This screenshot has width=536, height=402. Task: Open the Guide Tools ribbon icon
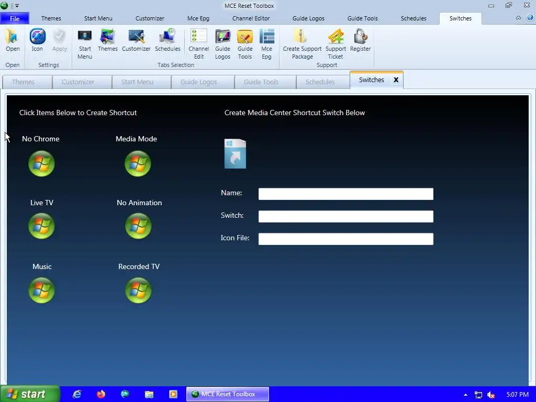245,36
